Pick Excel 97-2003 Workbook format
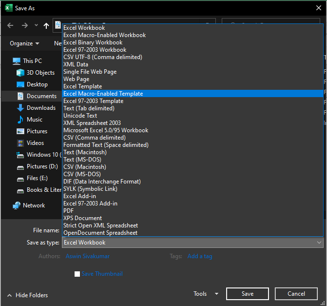Image resolution: width=327 pixels, height=306 pixels. [x=192, y=50]
